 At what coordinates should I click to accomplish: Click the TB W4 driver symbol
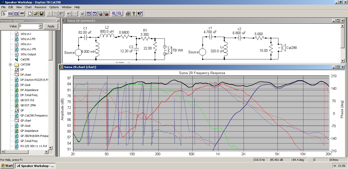(170, 50)
